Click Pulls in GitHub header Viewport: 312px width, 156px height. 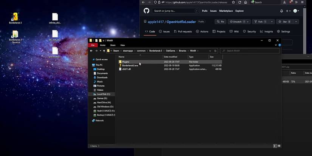click(x=205, y=11)
